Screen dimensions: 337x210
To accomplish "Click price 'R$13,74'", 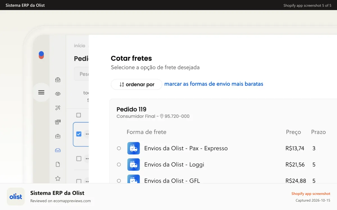I will pyautogui.click(x=295, y=148).
